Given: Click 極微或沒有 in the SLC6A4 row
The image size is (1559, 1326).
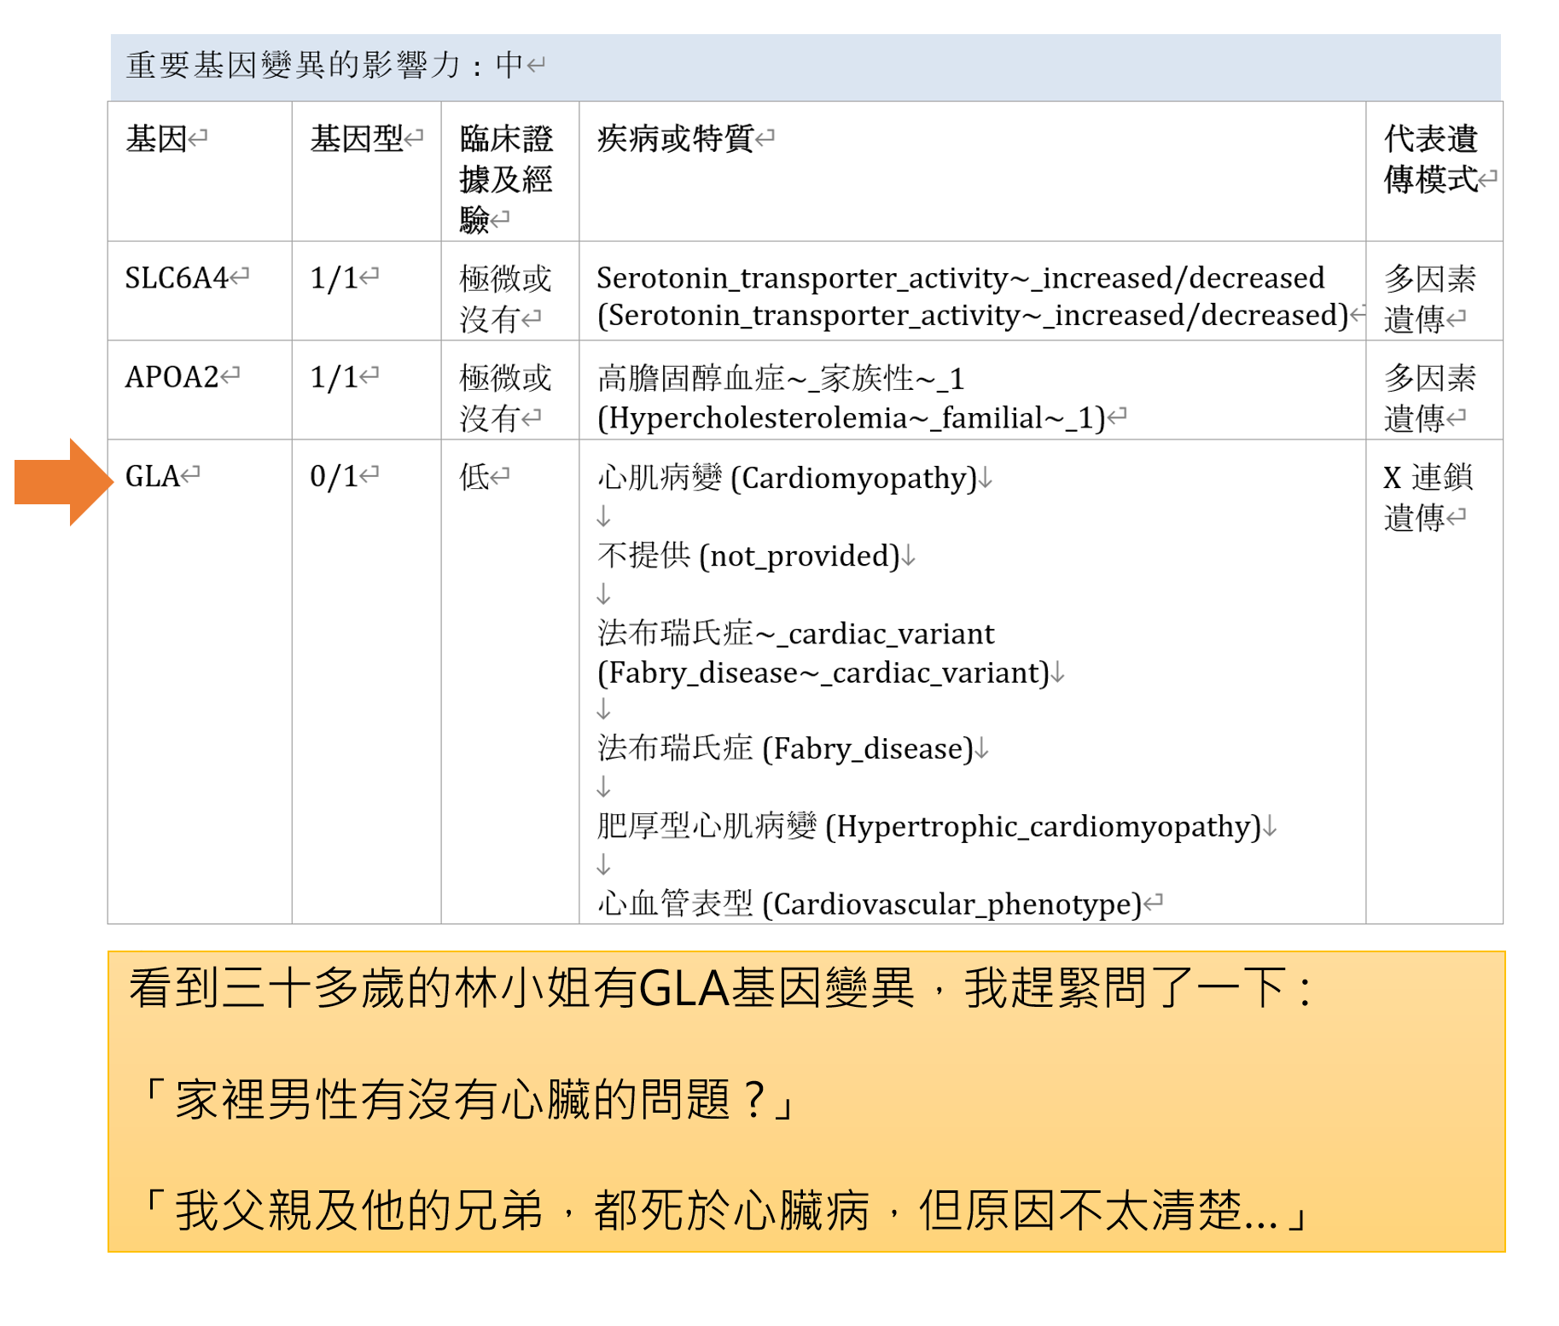Looking at the screenshot, I should 506,299.
